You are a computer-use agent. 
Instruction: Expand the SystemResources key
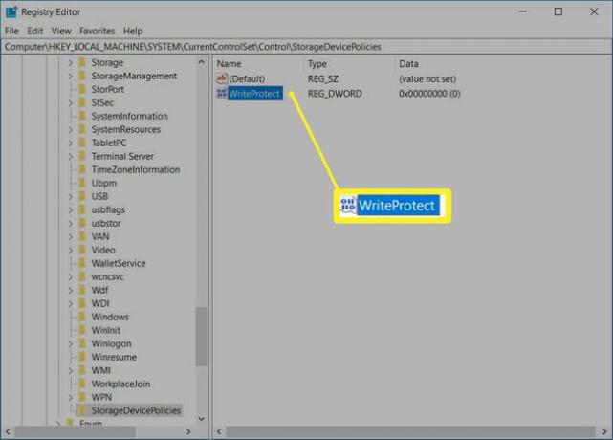pyautogui.click(x=71, y=129)
